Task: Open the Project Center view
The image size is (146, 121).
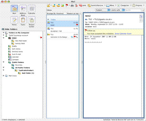Action: (31, 22)
